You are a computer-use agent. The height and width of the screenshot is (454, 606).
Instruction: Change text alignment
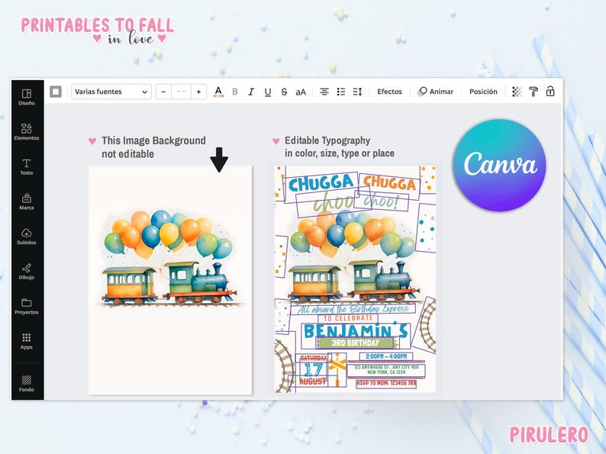click(x=324, y=92)
